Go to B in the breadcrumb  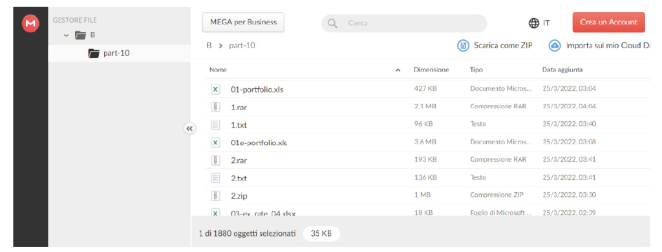point(209,45)
